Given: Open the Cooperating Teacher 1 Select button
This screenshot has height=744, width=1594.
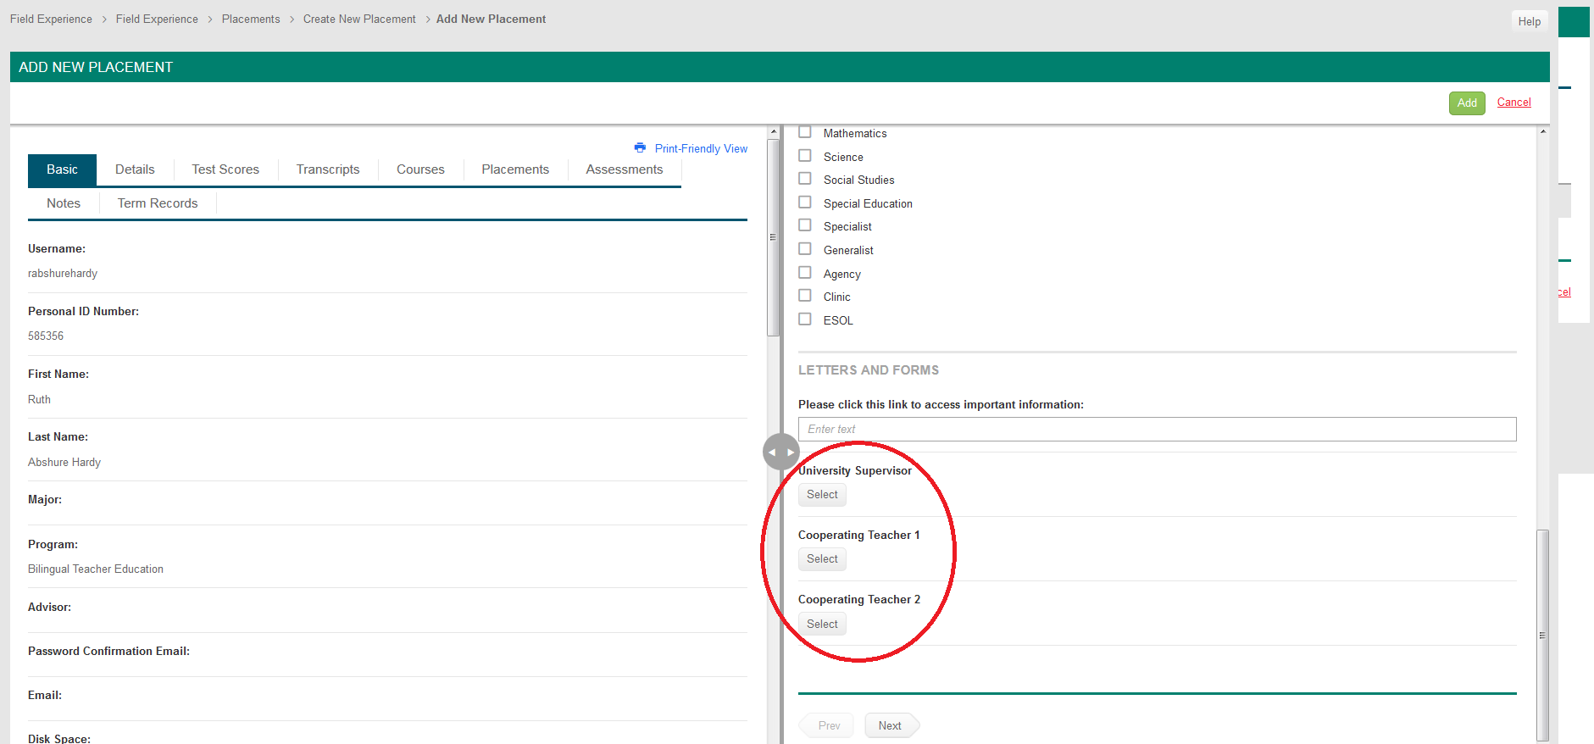Looking at the screenshot, I should click(x=822, y=559).
